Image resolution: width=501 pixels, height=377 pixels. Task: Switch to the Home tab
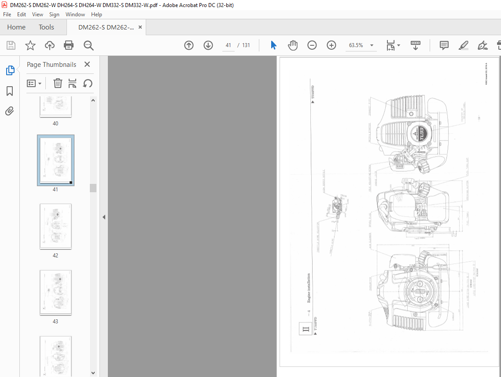[16, 27]
